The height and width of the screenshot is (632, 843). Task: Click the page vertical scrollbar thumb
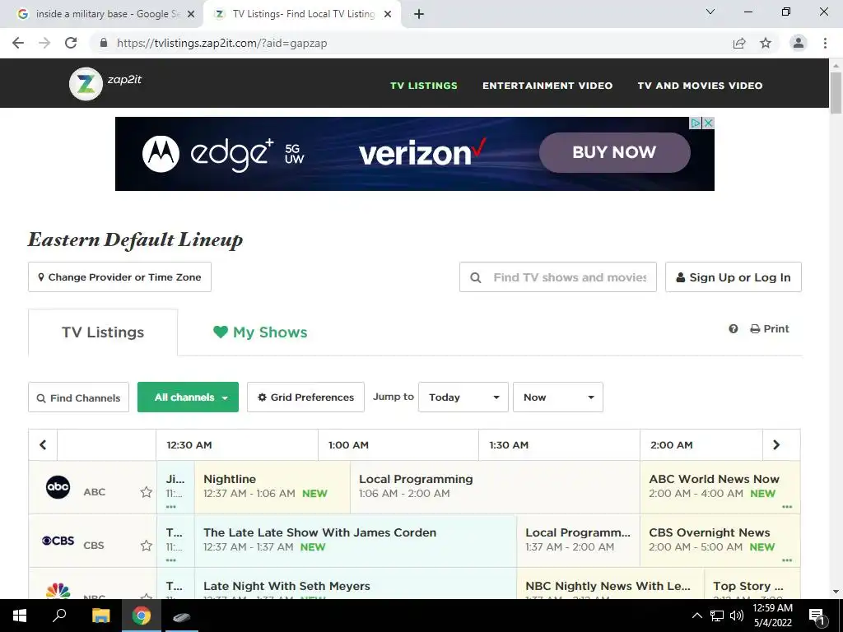point(836,92)
